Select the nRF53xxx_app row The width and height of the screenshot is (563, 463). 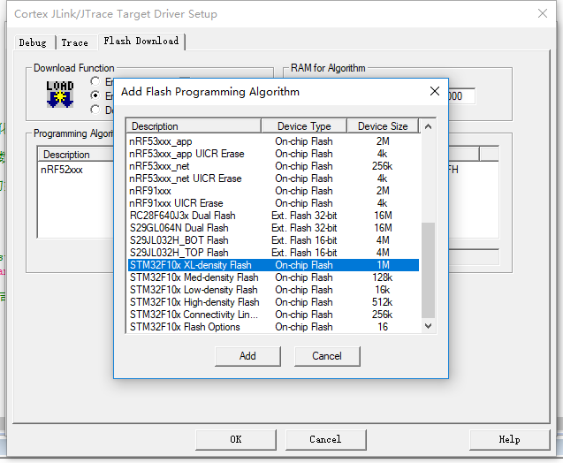pyautogui.click(x=274, y=141)
